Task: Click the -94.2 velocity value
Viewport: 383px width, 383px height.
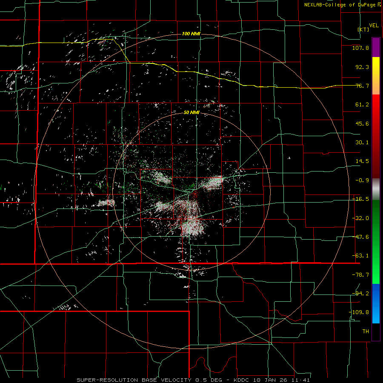Action: 360,293
